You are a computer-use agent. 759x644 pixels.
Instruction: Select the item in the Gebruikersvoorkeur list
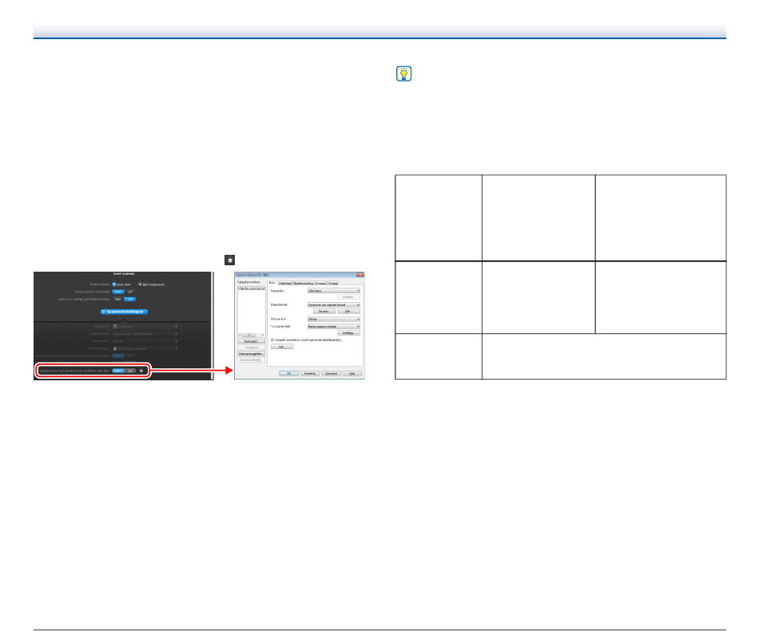coord(251,288)
